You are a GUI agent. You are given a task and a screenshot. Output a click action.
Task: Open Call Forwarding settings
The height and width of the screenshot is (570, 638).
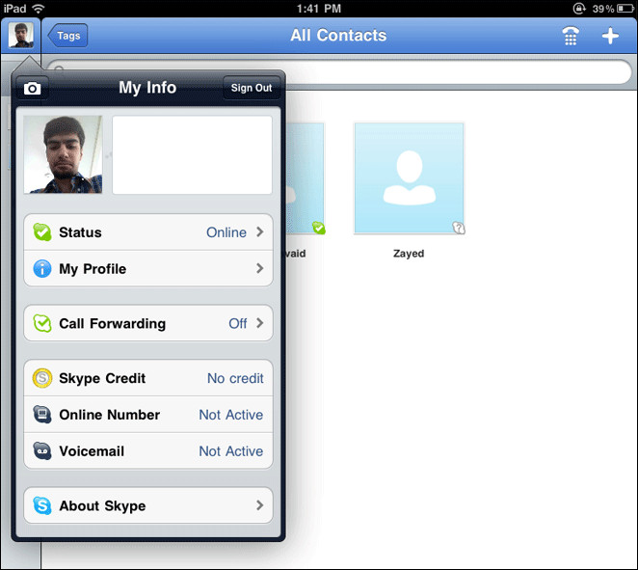[148, 323]
